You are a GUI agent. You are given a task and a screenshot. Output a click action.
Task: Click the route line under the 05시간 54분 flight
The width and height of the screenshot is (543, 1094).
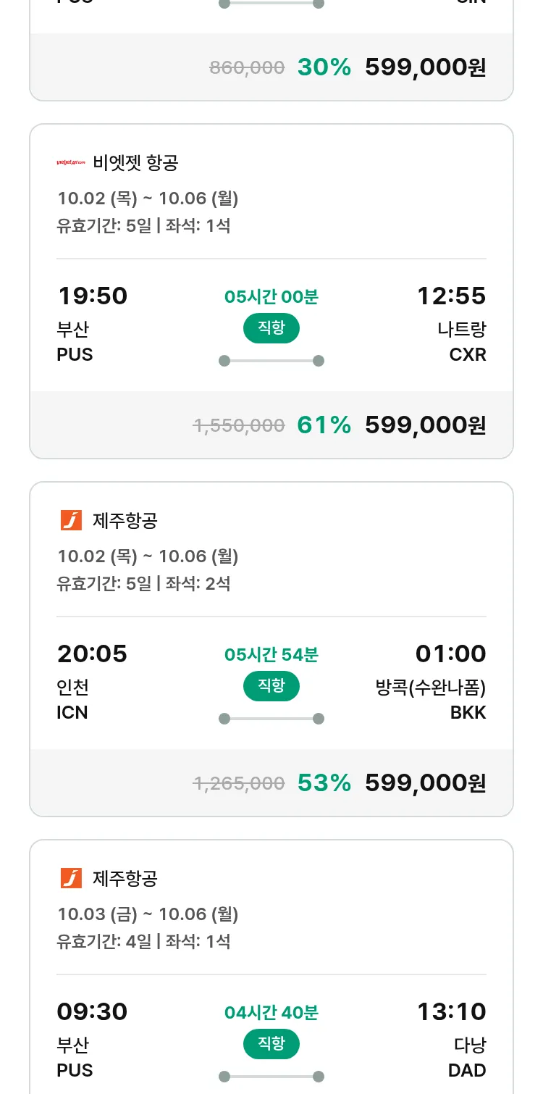pyautogui.click(x=271, y=719)
